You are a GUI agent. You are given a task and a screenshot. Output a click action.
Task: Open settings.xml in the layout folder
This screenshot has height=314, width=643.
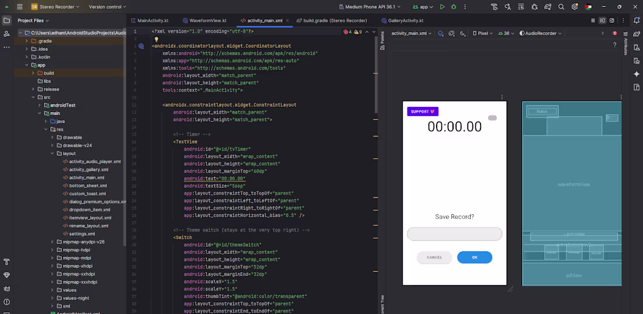tap(82, 234)
